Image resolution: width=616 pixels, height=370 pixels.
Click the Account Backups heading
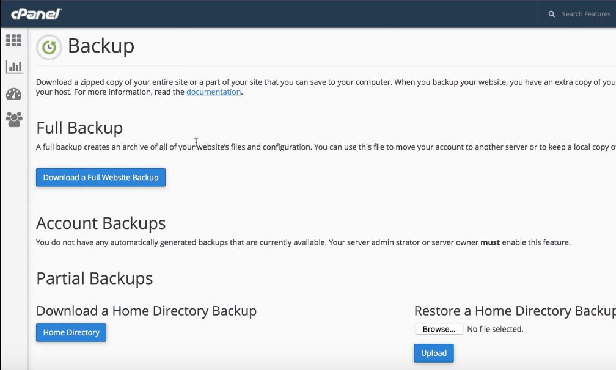101,223
